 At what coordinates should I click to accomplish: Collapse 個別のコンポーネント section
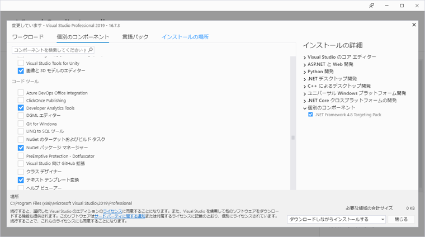[x=305, y=108]
